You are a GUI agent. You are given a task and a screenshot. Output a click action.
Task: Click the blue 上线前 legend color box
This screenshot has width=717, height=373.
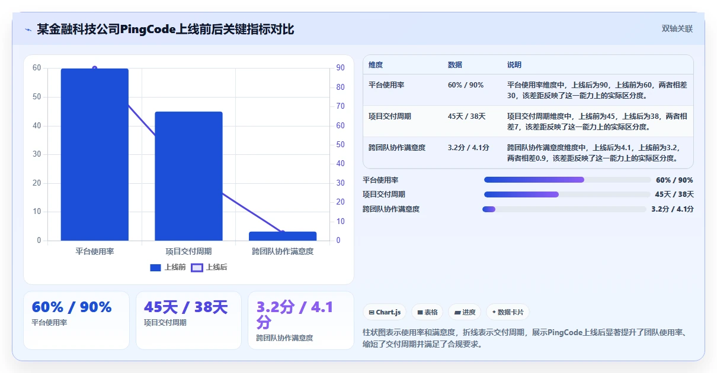click(155, 267)
